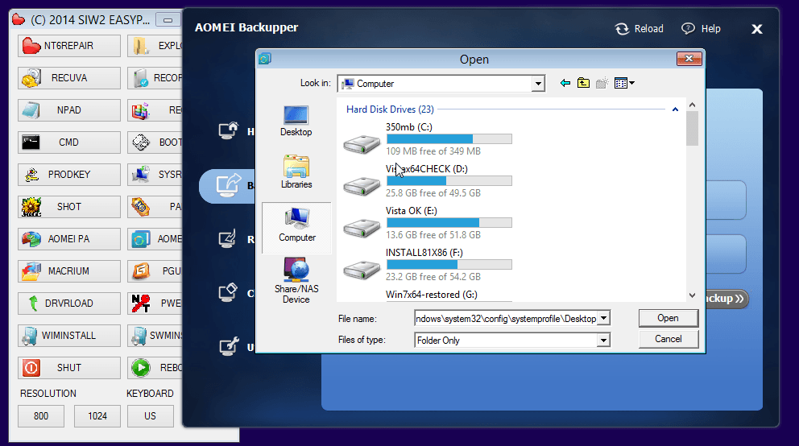This screenshot has height=446, width=799.
Task: Select Vistax64CHECK (D:) drive
Action: (x=427, y=181)
